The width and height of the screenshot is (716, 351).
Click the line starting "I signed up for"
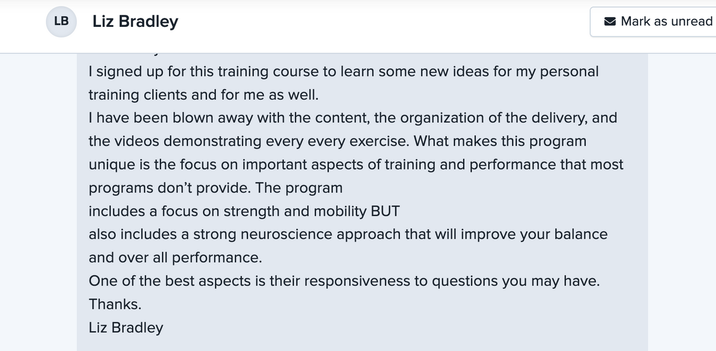tap(343, 72)
